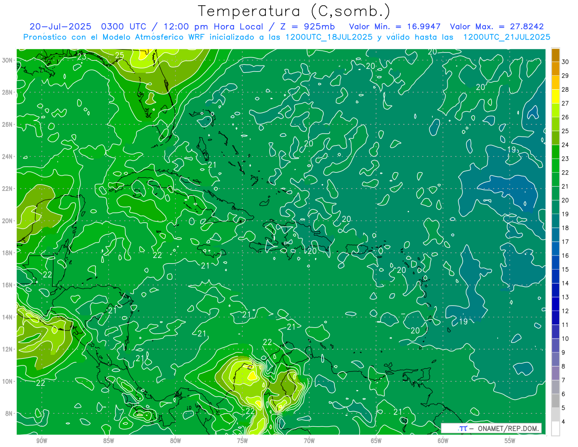
Task: Click the 24N latitude axis label
Action: [x=8, y=157]
